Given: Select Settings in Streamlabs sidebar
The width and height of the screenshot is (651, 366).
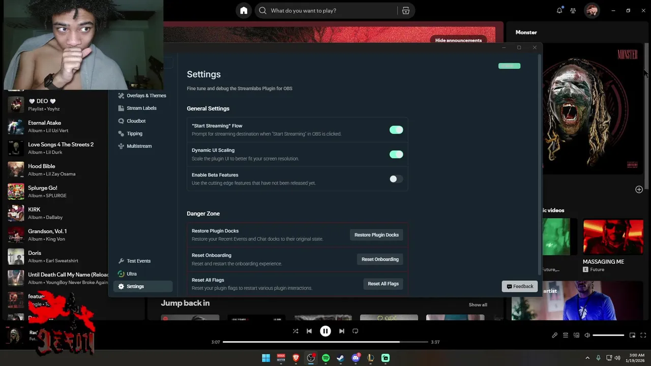Looking at the screenshot, I should point(143,286).
